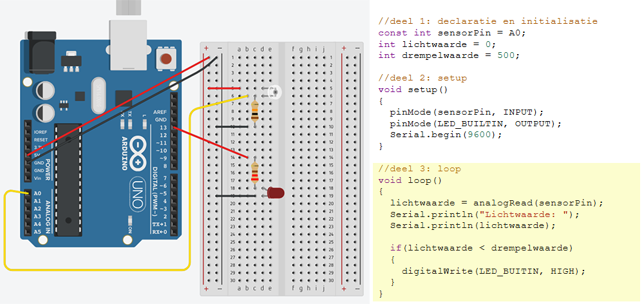644x304 pixels.
Task: Select the upper resistor near photoresistor
Action: [x=256, y=112]
